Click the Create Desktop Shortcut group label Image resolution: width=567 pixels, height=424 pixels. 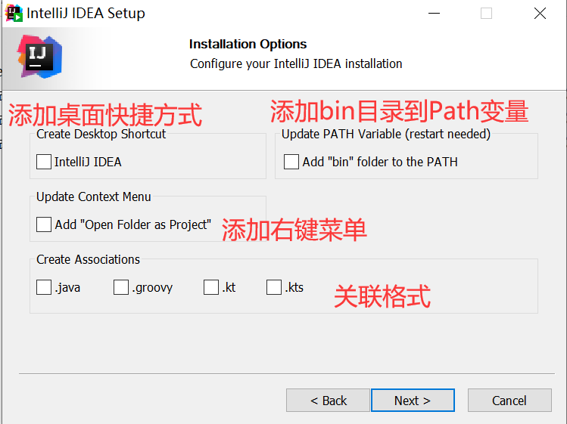101,134
